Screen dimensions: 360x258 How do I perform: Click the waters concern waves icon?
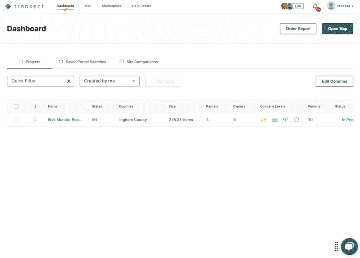pos(274,120)
